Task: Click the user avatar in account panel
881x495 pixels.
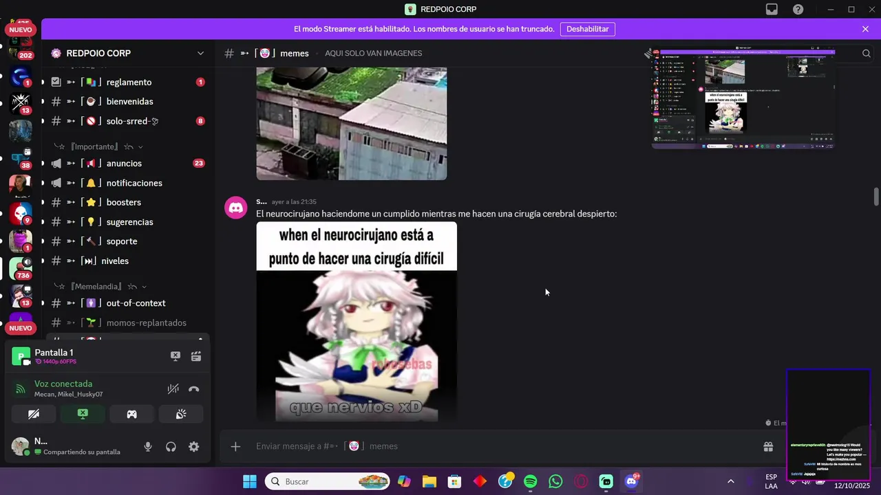Action: click(21, 447)
